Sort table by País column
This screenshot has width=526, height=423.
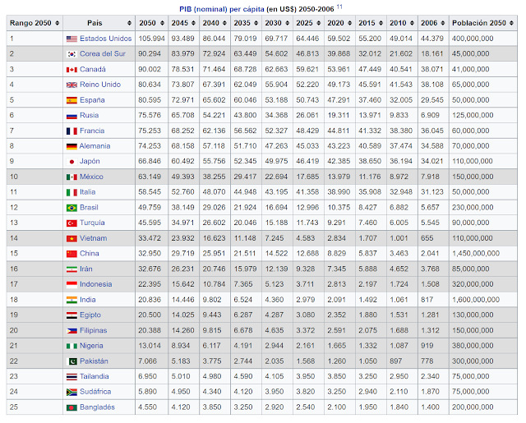[129, 23]
